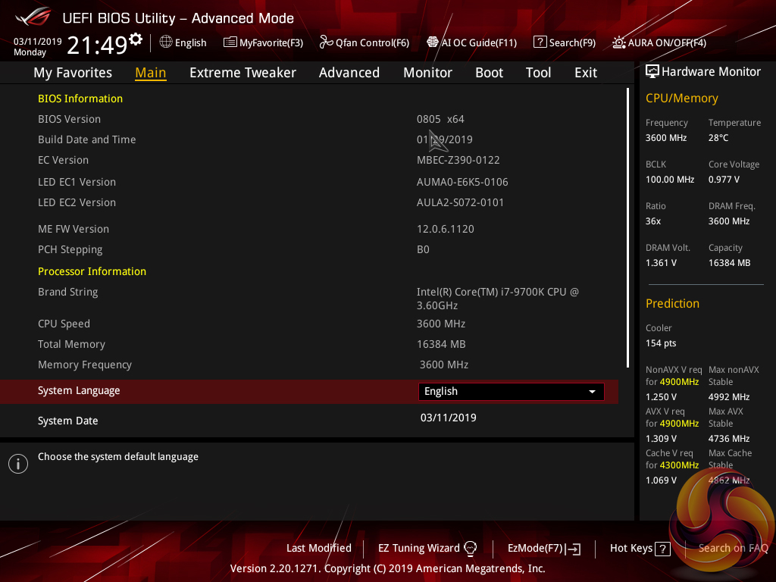Click Cooler score 154 pts
Viewport: 776px width, 582px height.
coord(661,343)
